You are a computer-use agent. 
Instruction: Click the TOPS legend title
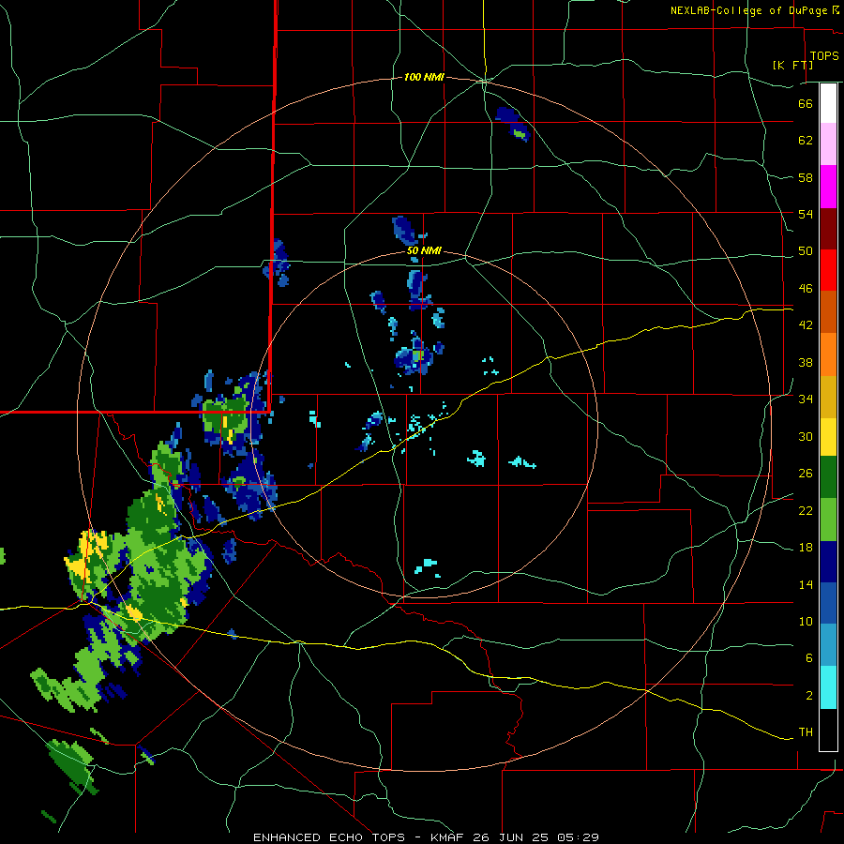(x=824, y=55)
